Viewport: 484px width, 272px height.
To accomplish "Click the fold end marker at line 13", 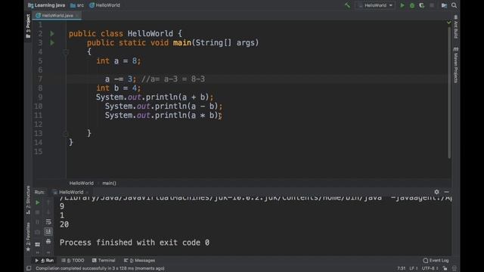I will [x=66, y=134].
